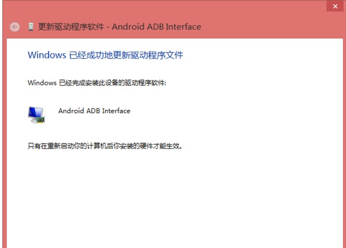
Task: Click the restart notice 只有在重新启动你的计算机后
Action: pyautogui.click(x=71, y=146)
